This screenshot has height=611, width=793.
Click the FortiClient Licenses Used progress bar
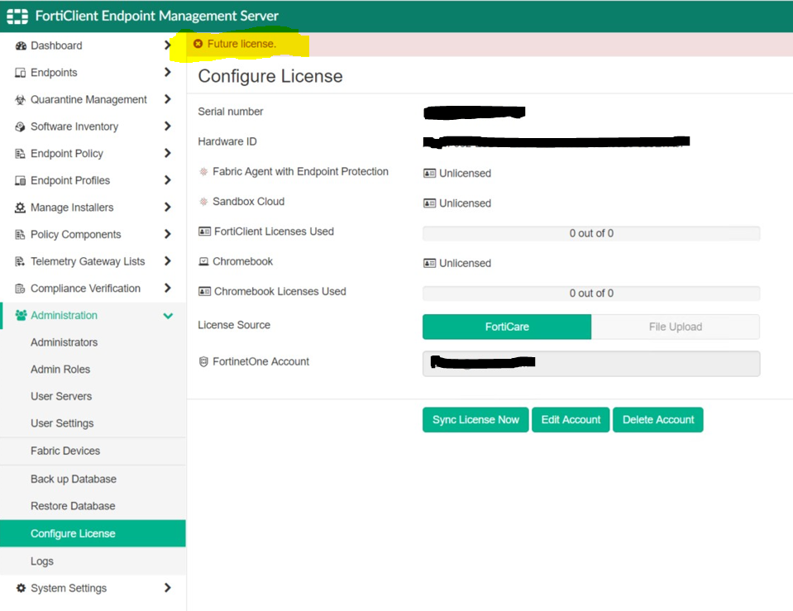pos(591,233)
